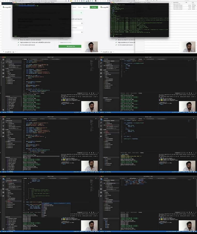This screenshot has height=234, width=197.
Task: Click the split terminal icon in the second-row left frame
Action: pos(92,93)
